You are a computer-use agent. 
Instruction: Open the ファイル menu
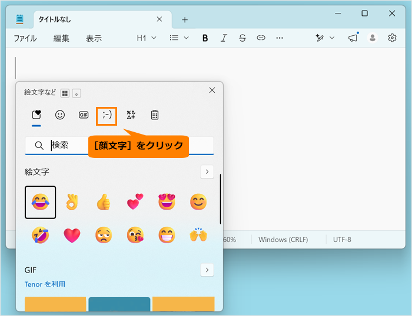pos(25,38)
